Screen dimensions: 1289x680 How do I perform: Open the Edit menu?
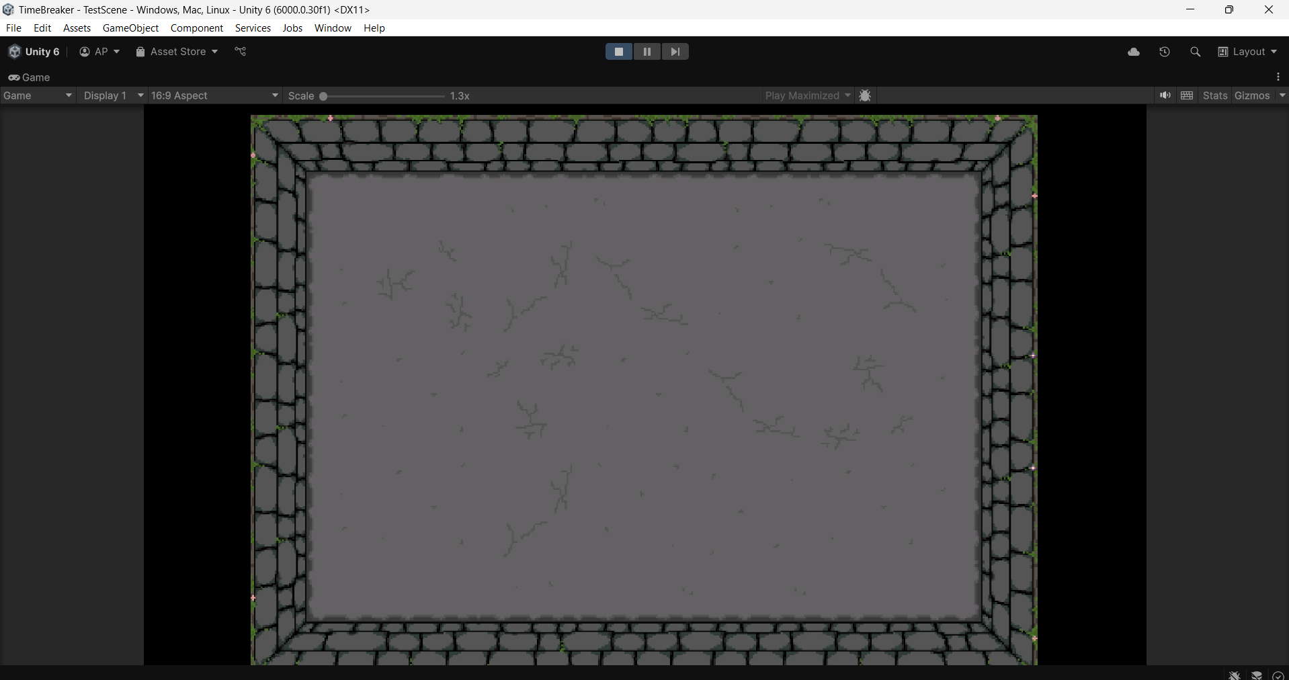pos(42,28)
